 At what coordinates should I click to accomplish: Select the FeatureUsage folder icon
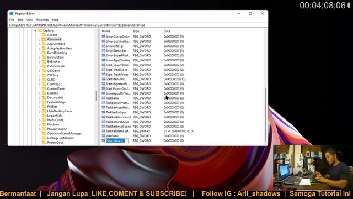point(44,102)
